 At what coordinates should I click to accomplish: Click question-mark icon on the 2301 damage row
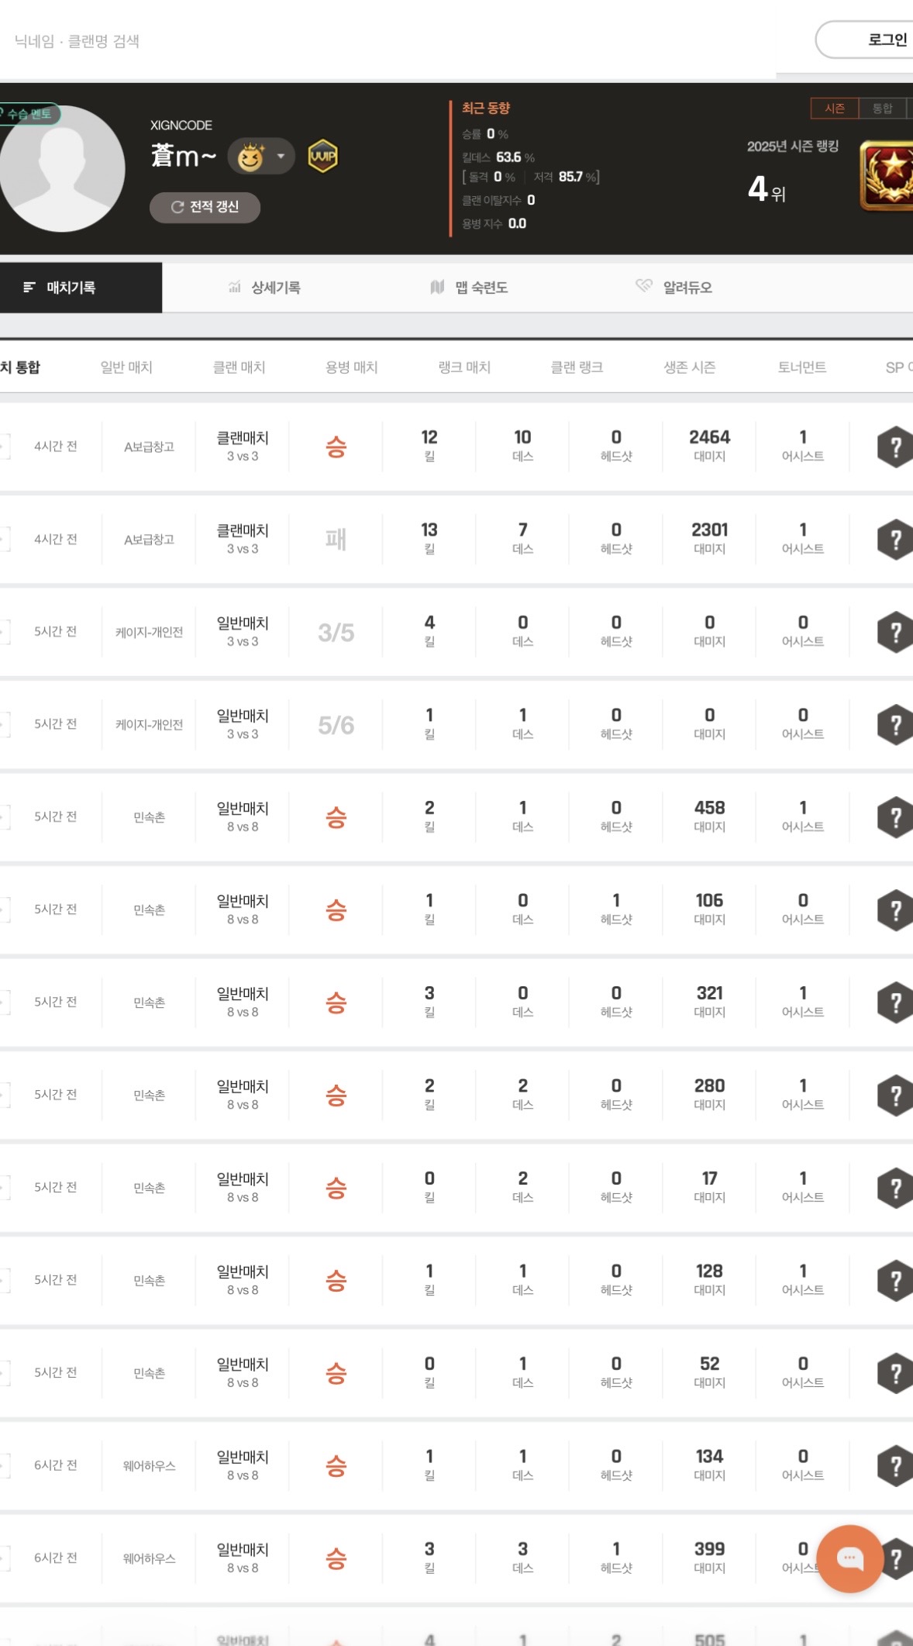(894, 540)
